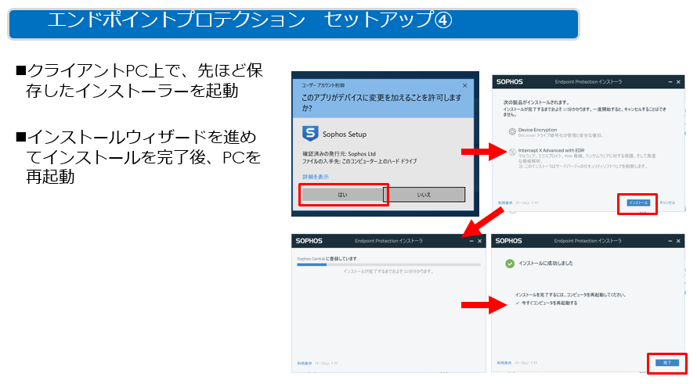
Task: Click the blue インストール button
Action: click(638, 203)
